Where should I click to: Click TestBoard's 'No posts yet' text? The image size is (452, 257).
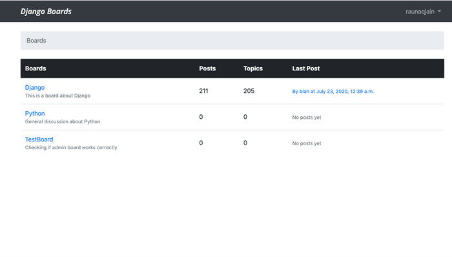(x=307, y=143)
